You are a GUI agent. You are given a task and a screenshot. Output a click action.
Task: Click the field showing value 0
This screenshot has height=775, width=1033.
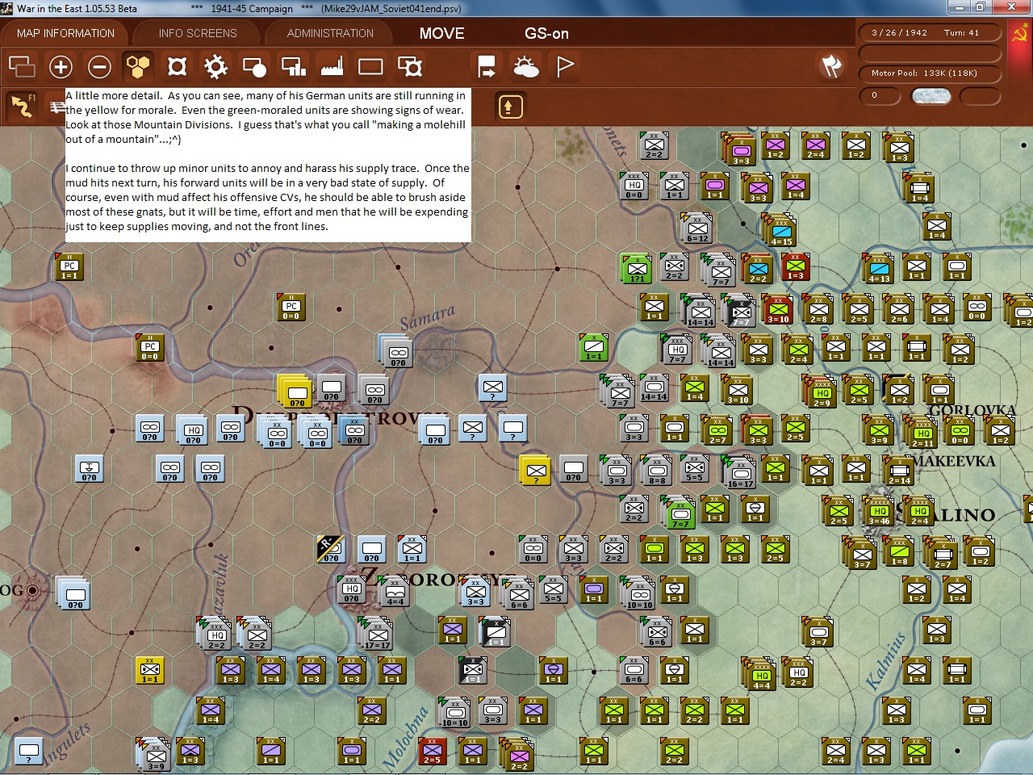point(880,96)
